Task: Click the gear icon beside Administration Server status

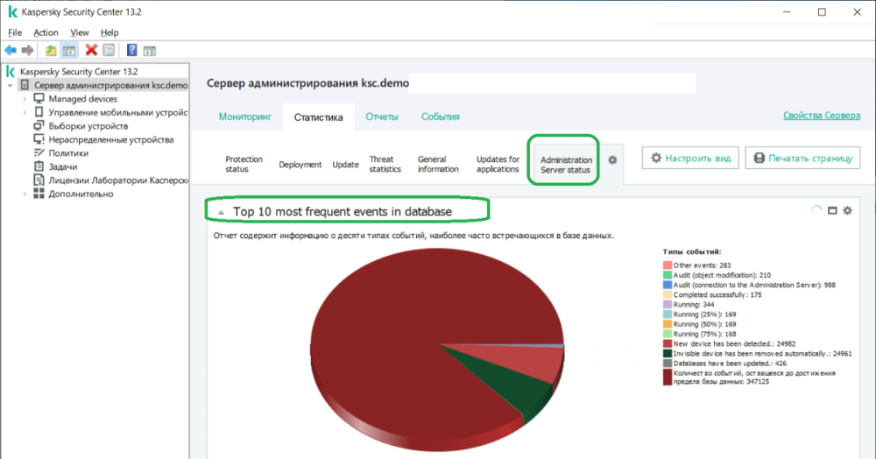Action: [612, 159]
